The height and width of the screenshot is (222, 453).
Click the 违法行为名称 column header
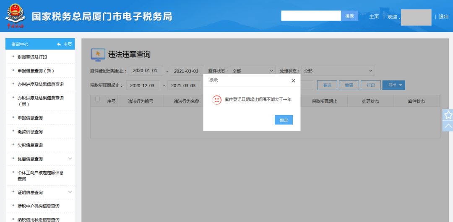(186, 101)
